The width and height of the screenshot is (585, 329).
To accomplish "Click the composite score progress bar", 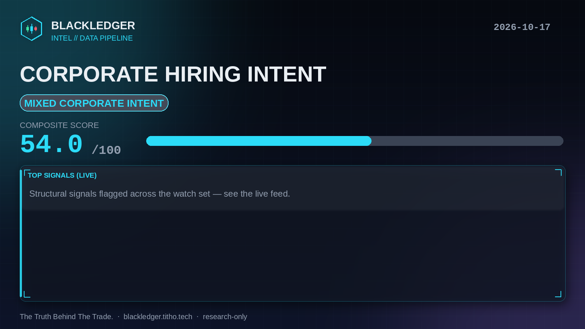I will (x=355, y=141).
